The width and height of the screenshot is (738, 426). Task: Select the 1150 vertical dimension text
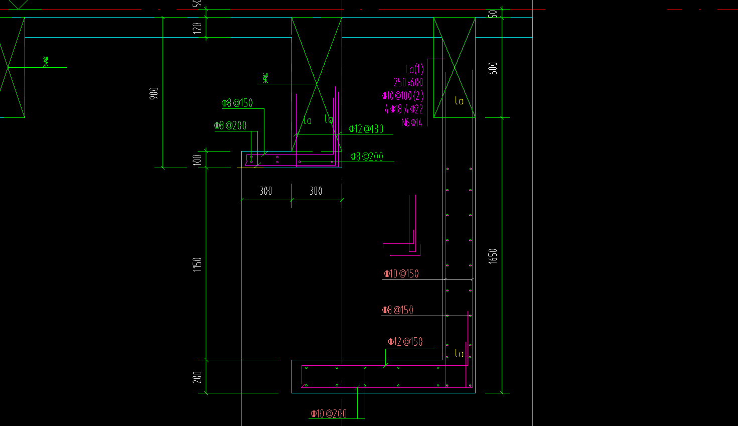click(x=198, y=264)
